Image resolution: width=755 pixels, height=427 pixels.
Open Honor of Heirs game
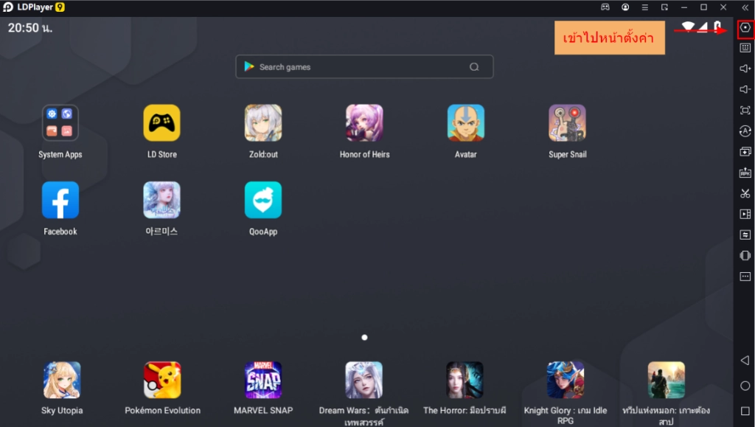pyautogui.click(x=364, y=122)
